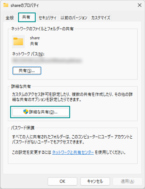145x189 pixels.
Task: Click the パスワード保護 group heading
Action: tap(23, 128)
